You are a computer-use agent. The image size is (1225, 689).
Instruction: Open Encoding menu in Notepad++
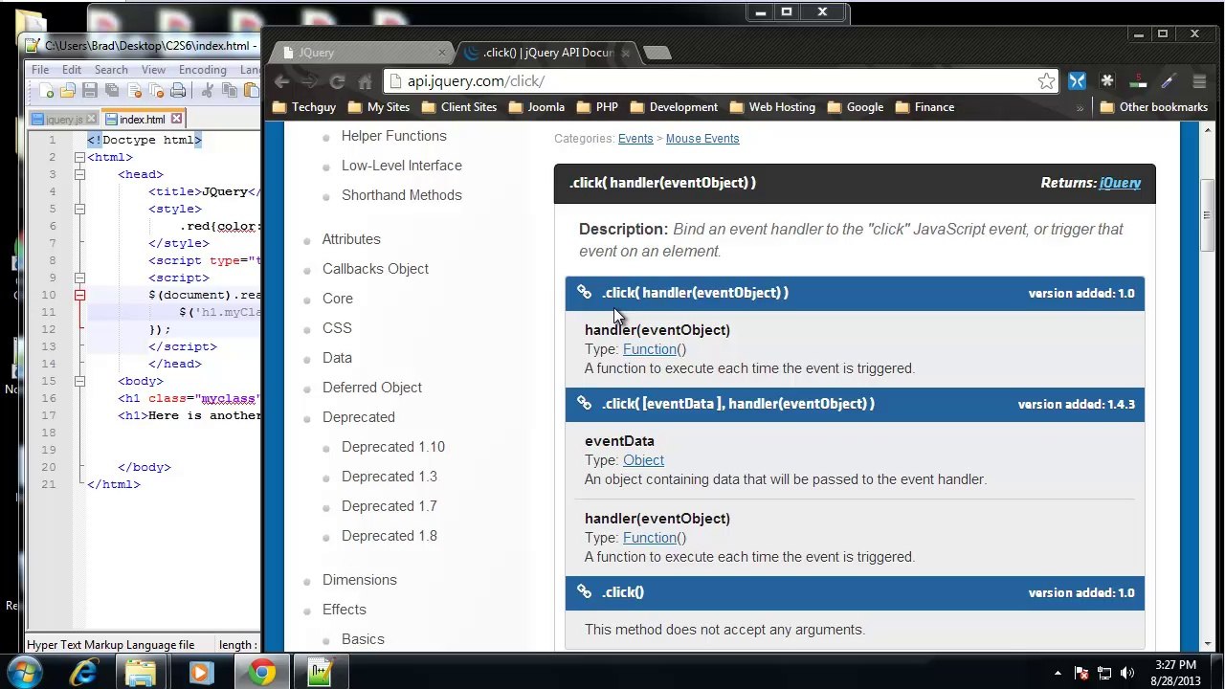pos(202,70)
